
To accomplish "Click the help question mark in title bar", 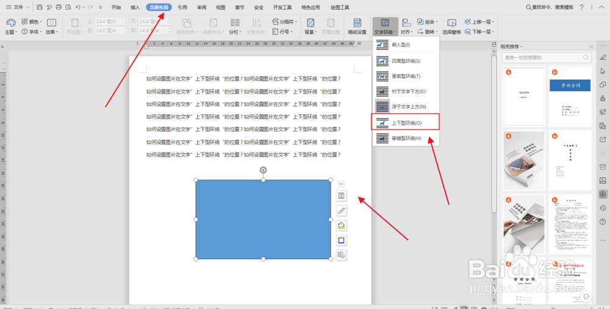I will [x=581, y=7].
